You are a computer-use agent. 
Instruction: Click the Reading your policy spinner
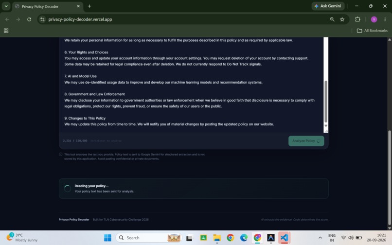67,189
